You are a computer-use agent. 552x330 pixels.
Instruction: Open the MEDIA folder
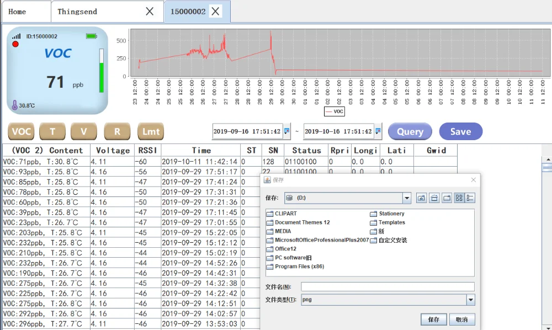[279, 231]
